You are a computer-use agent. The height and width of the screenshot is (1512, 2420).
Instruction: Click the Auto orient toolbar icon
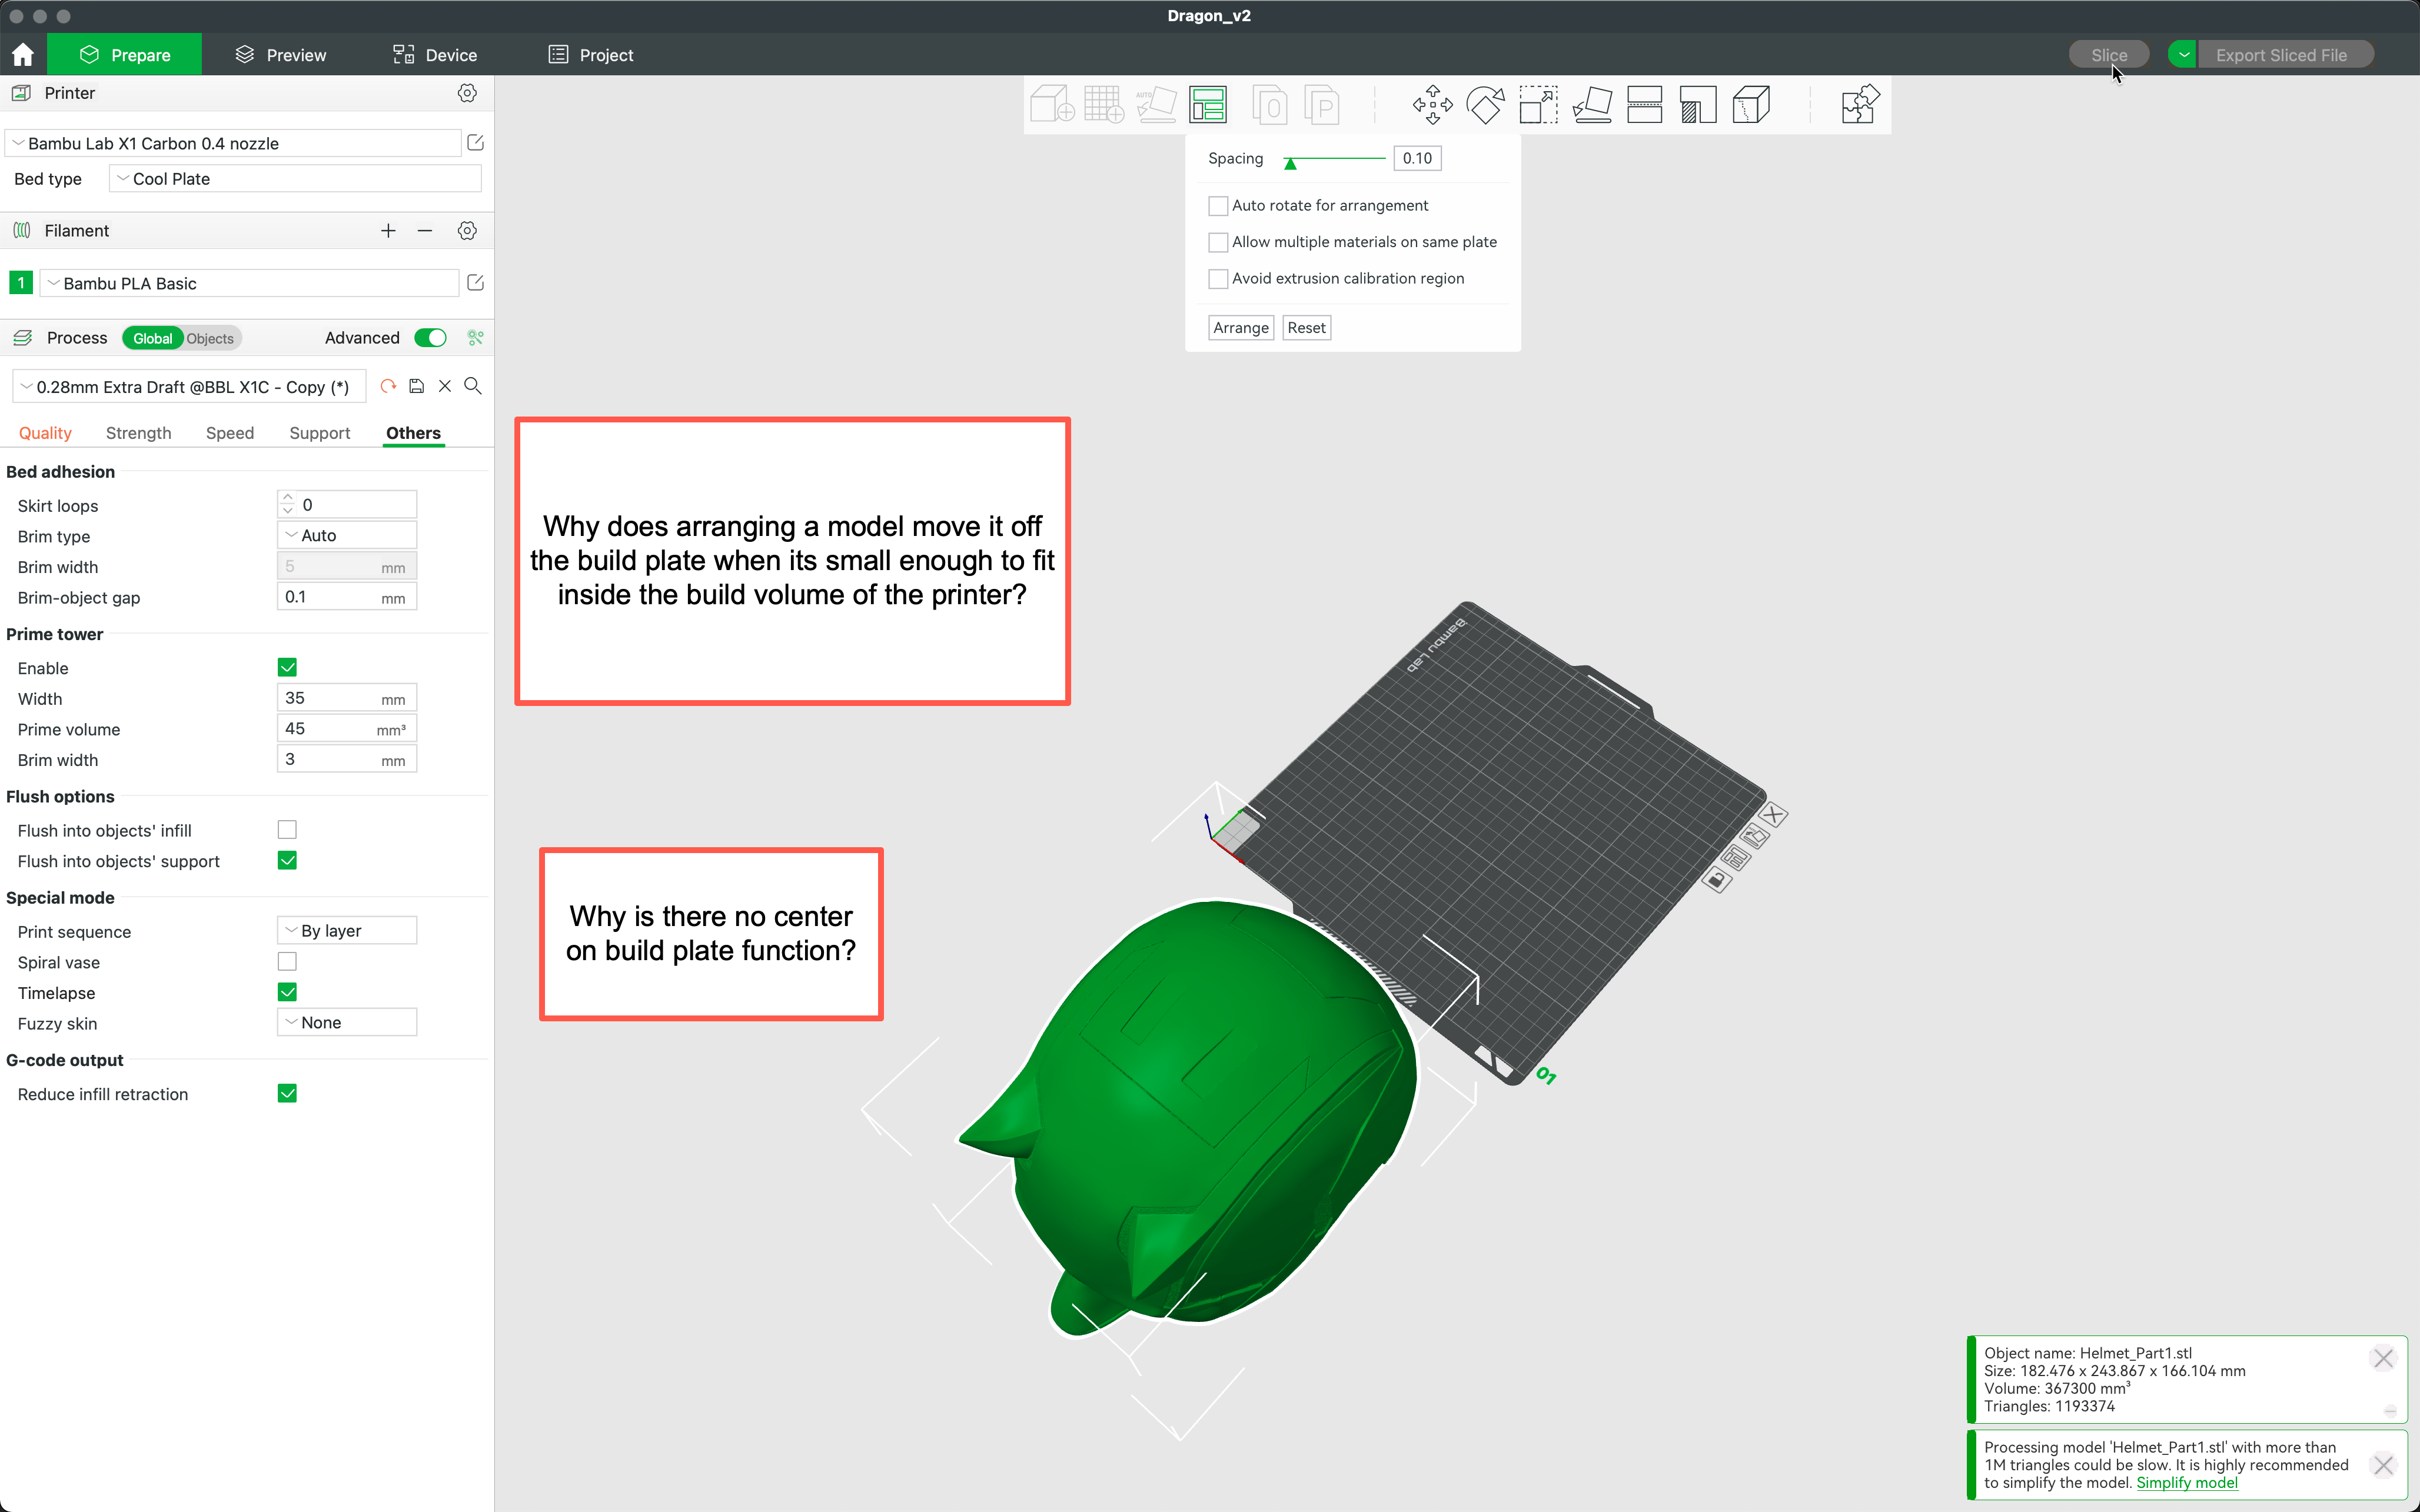click(1156, 104)
